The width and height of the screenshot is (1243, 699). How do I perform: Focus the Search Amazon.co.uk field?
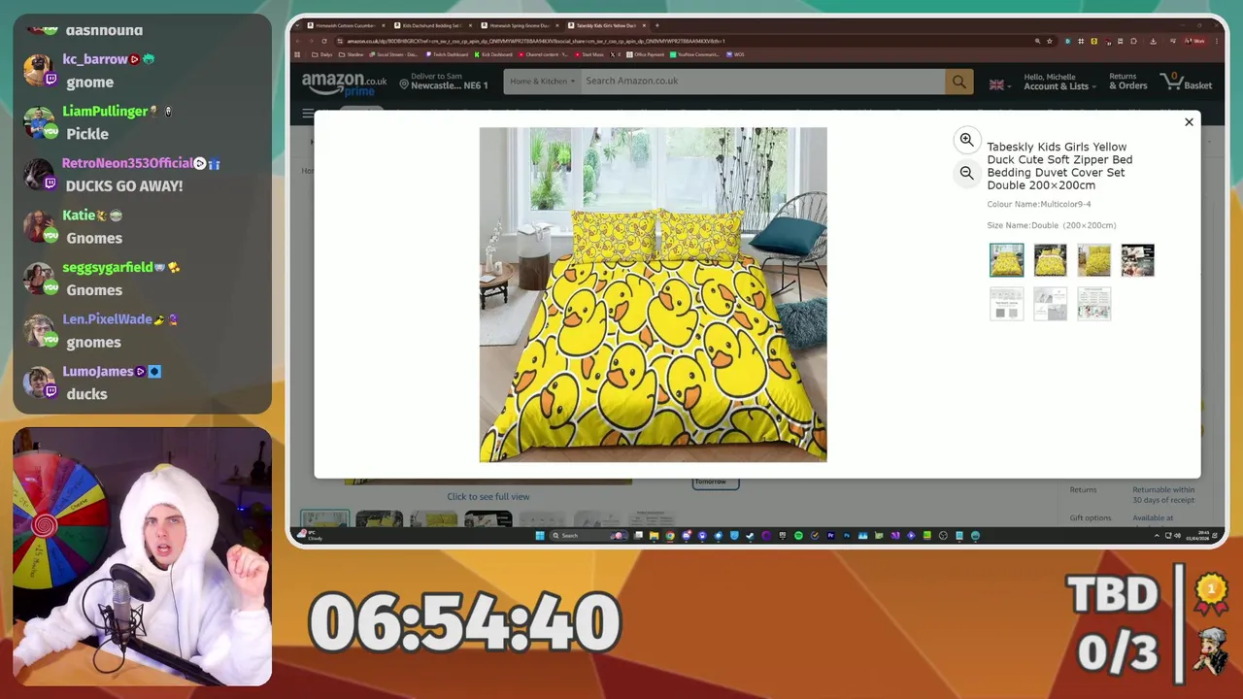coord(762,82)
